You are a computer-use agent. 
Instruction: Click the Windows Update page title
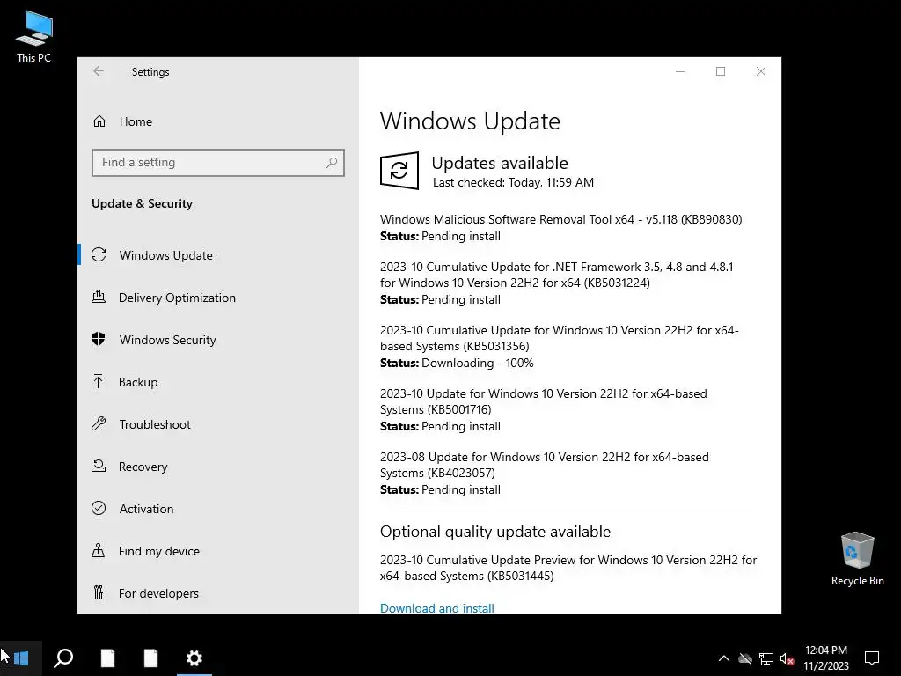(470, 121)
